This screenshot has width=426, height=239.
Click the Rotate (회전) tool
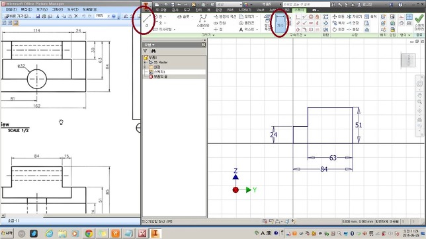[338, 29]
